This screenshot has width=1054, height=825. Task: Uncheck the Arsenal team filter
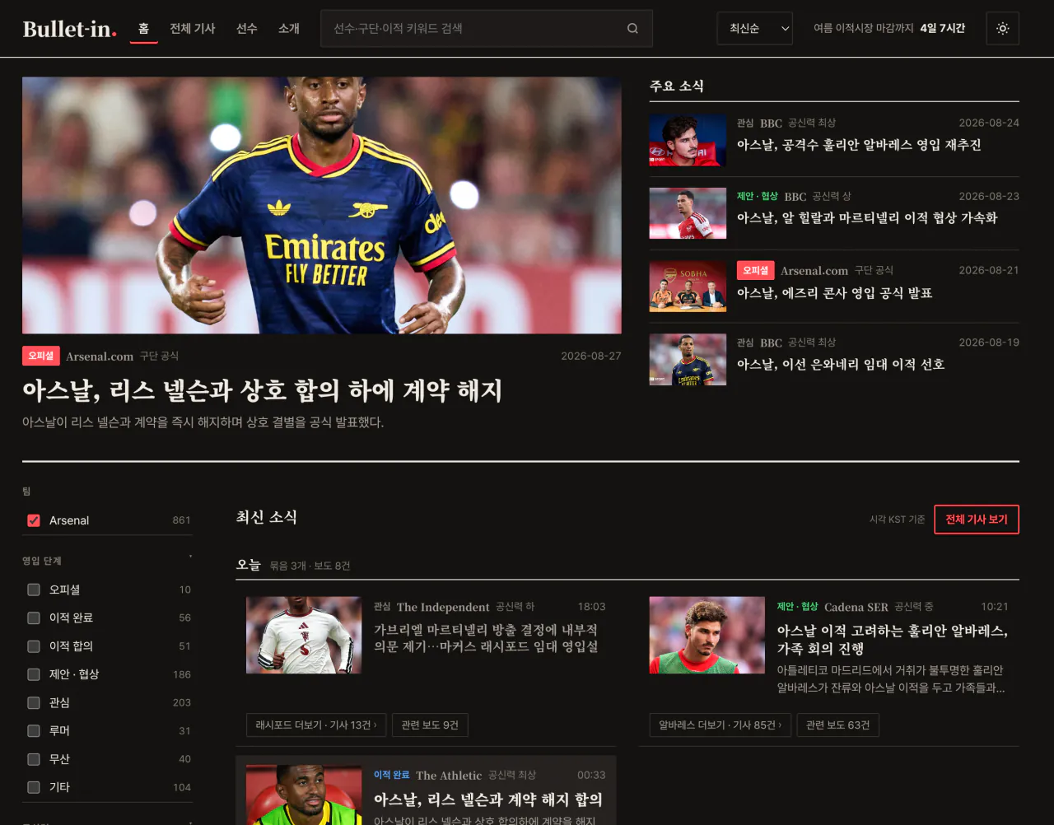(34, 520)
